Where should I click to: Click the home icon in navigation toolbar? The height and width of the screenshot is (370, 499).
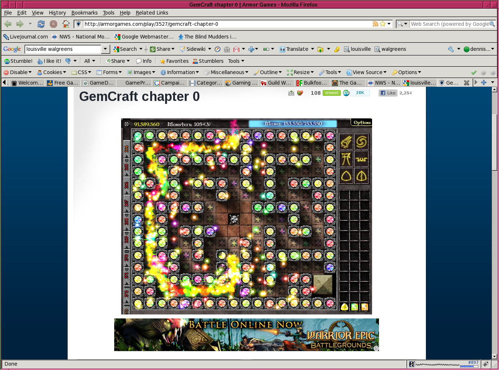coord(66,24)
